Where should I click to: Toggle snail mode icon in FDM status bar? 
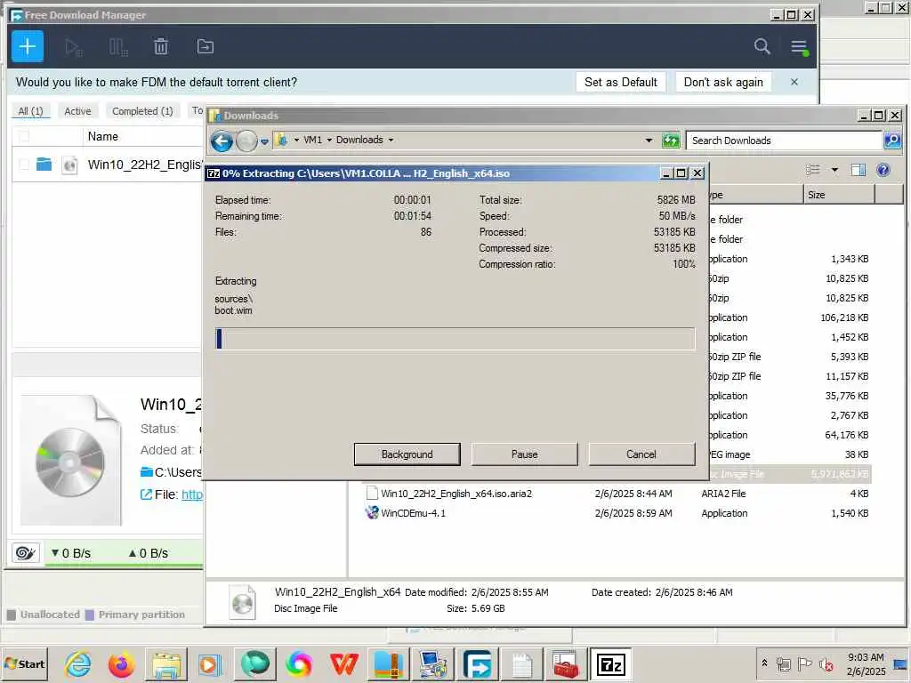pos(25,552)
